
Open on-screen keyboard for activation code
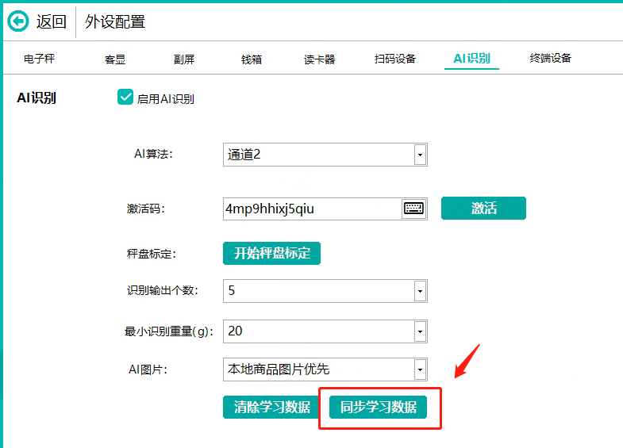click(x=413, y=209)
